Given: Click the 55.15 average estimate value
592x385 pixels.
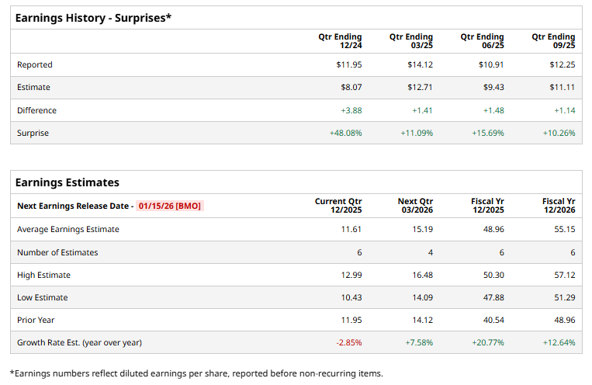Looking at the screenshot, I should pyautogui.click(x=563, y=230).
